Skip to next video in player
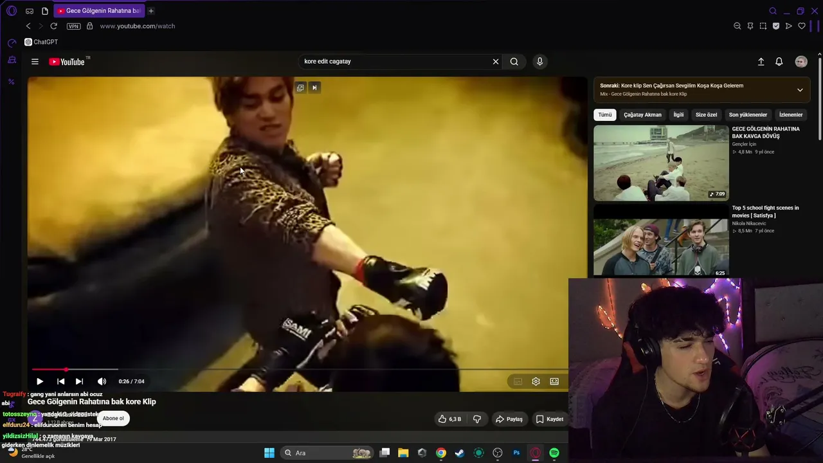This screenshot has width=823, height=463. [79, 381]
